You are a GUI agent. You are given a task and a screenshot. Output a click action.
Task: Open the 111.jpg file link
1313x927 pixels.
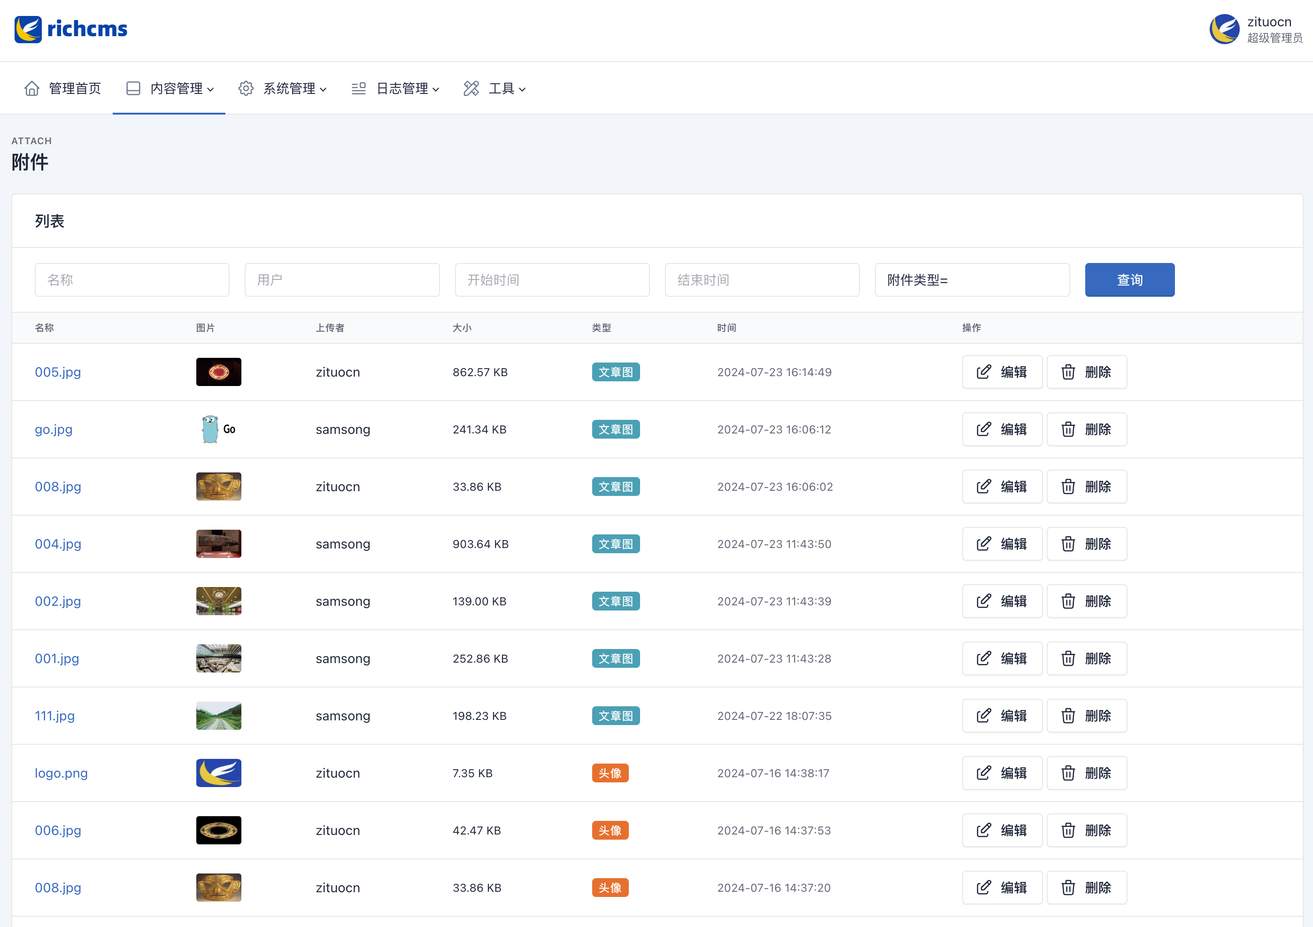(x=55, y=715)
